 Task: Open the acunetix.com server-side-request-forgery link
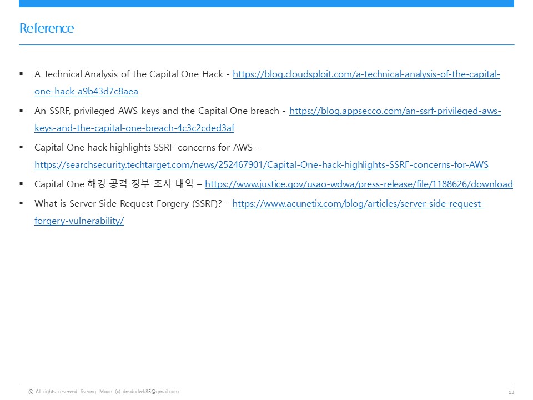click(358, 203)
